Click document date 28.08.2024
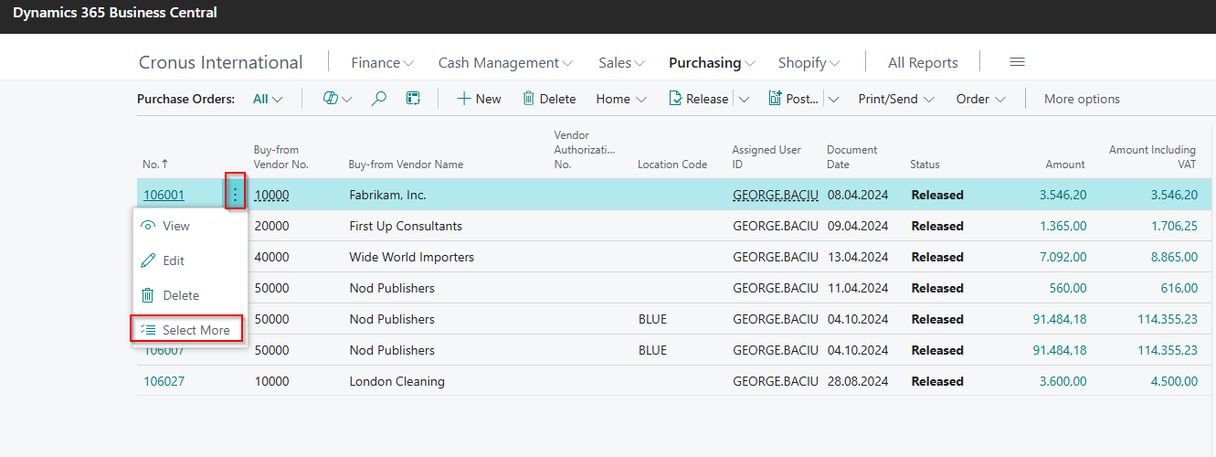Screen dimensions: 1216x457 click(x=857, y=381)
